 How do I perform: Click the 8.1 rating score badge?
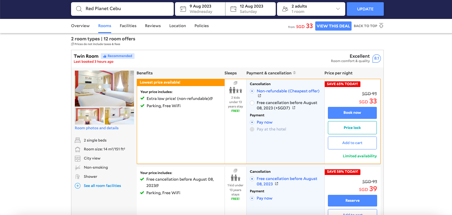(377, 58)
